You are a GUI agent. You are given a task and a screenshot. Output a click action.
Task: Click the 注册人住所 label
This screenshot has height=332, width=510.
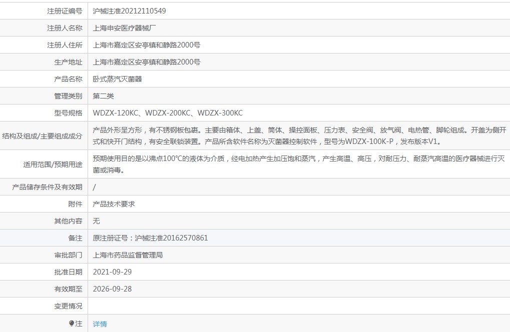click(65, 45)
